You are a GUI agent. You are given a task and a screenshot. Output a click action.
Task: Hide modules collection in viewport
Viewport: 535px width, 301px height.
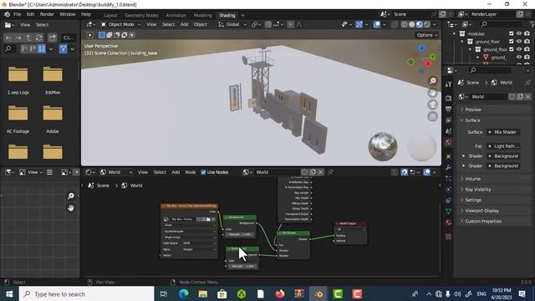519,33
